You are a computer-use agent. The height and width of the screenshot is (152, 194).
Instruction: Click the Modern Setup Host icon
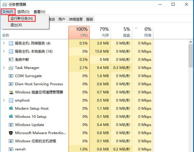pyautogui.click(x=11, y=108)
